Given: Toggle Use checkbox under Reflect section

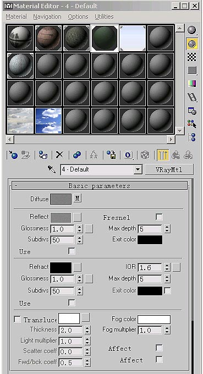Looking at the screenshot, I should pyautogui.click(x=72, y=251).
